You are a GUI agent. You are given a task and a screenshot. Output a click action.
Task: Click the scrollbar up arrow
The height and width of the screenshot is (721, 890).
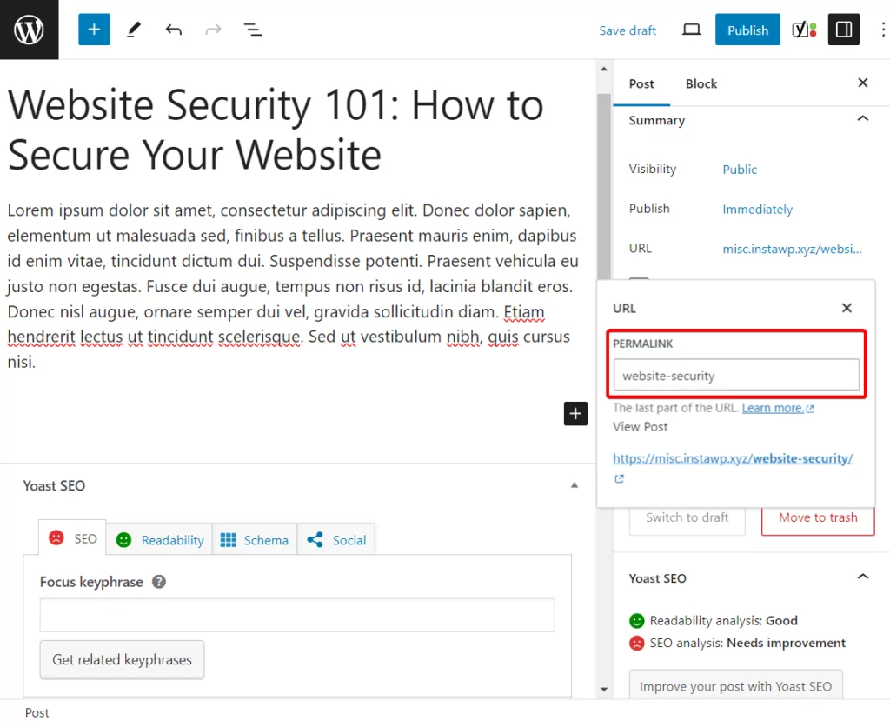[604, 70]
